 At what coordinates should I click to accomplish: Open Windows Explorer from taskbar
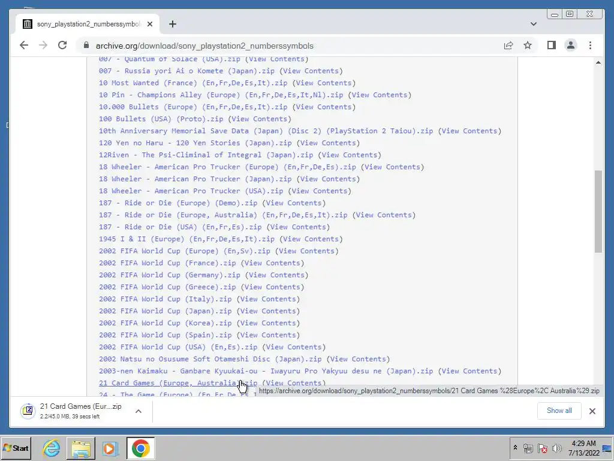point(81,448)
